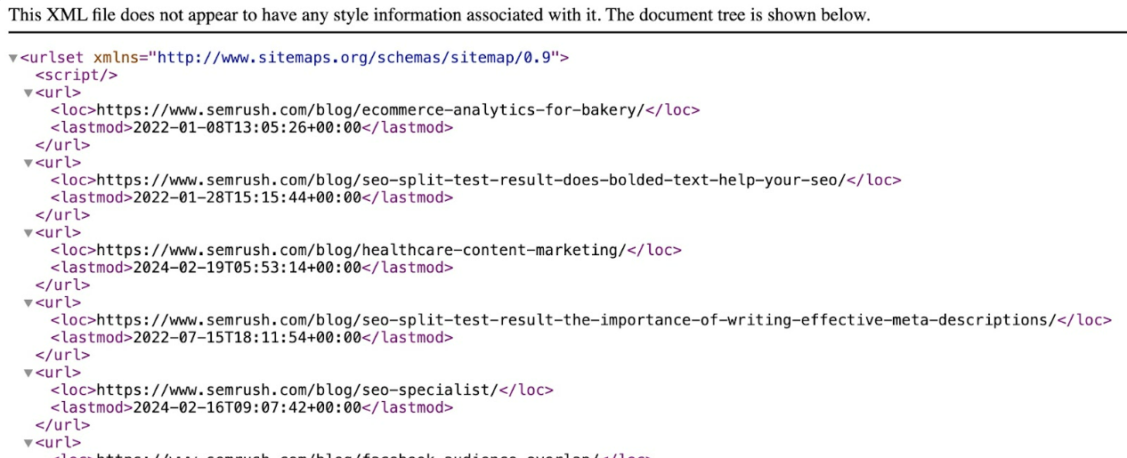Click the seo-split-test bolded-text URL text
The width and height of the screenshot is (1127, 458).
point(470,180)
